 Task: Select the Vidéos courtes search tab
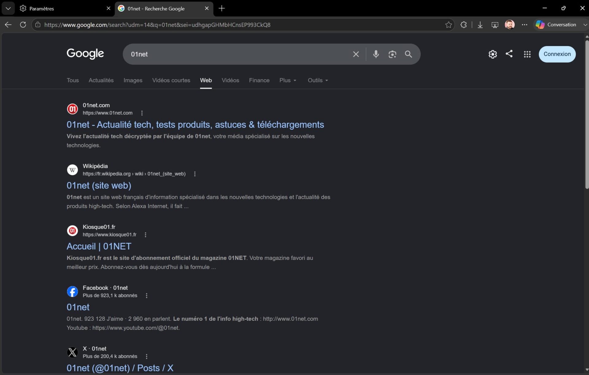pyautogui.click(x=171, y=80)
